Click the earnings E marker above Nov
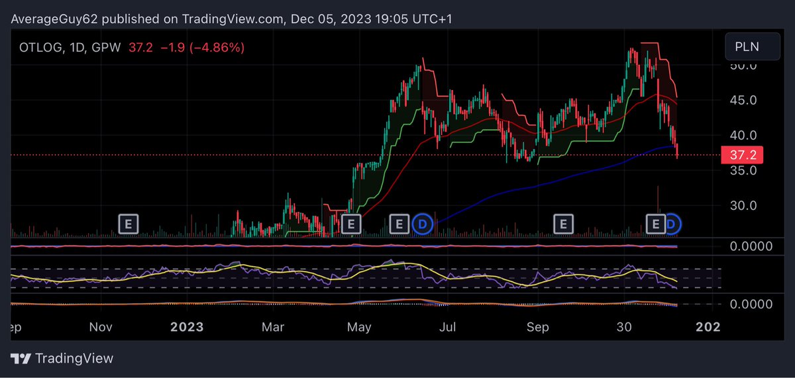Screen dimensions: 795x378 (x=128, y=224)
